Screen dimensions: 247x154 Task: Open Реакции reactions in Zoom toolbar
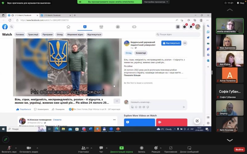click(156, 149)
